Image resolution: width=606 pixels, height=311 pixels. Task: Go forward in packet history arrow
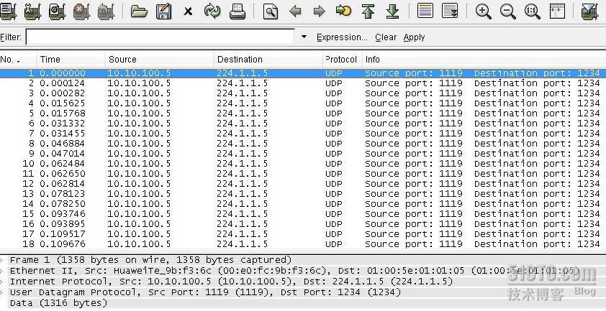pos(319,11)
